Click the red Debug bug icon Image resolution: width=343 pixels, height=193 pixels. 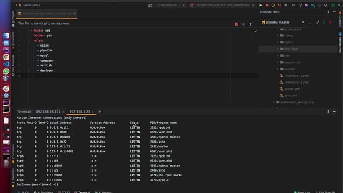click(267, 5)
